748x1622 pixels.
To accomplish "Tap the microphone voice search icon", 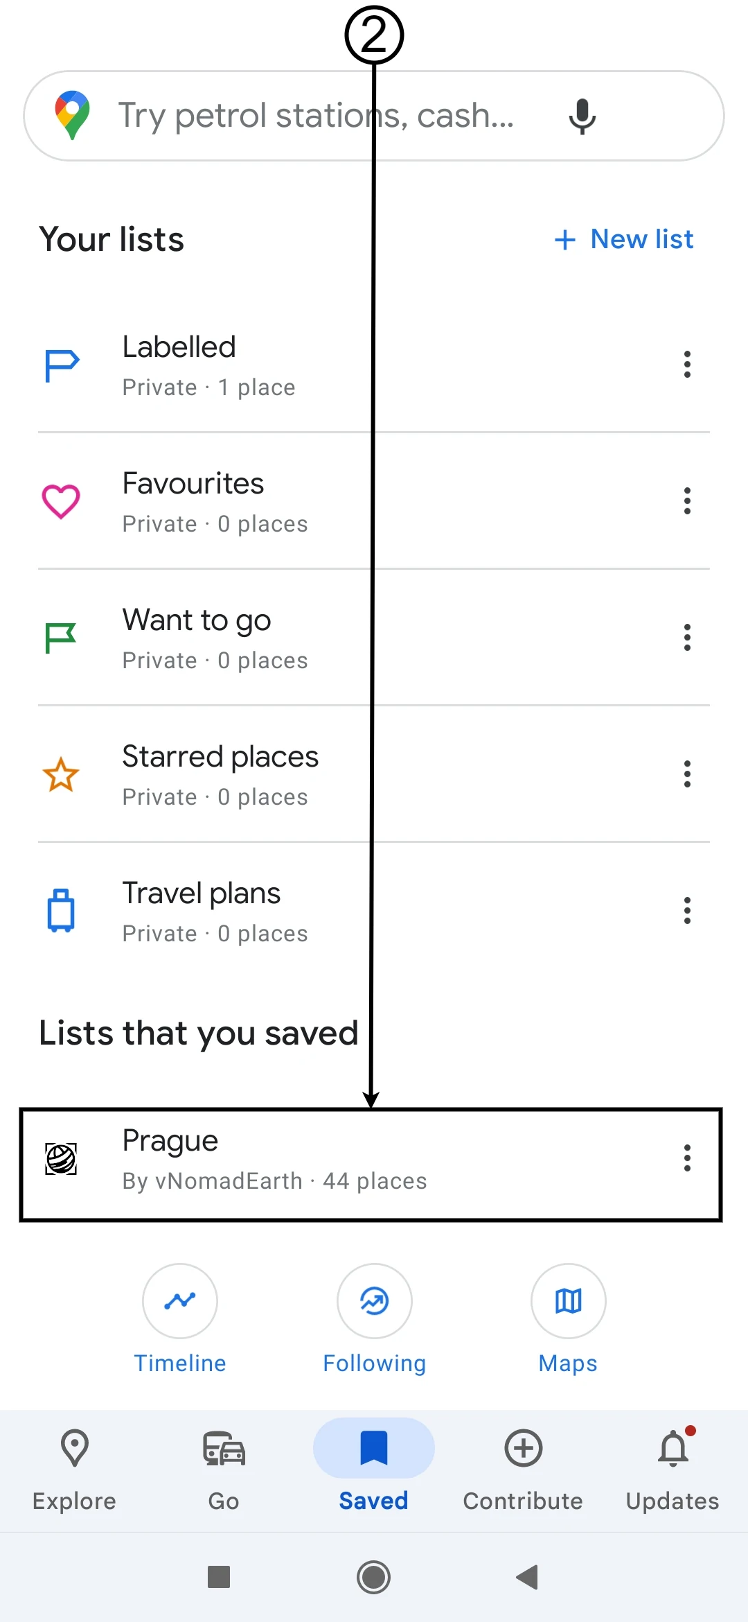I will [582, 116].
